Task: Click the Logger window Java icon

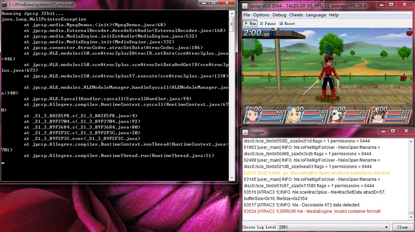Action: click(x=246, y=133)
